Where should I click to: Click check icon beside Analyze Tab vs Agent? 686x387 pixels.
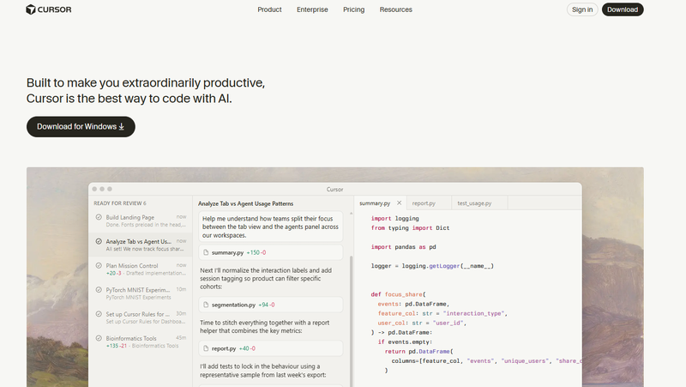[99, 241]
